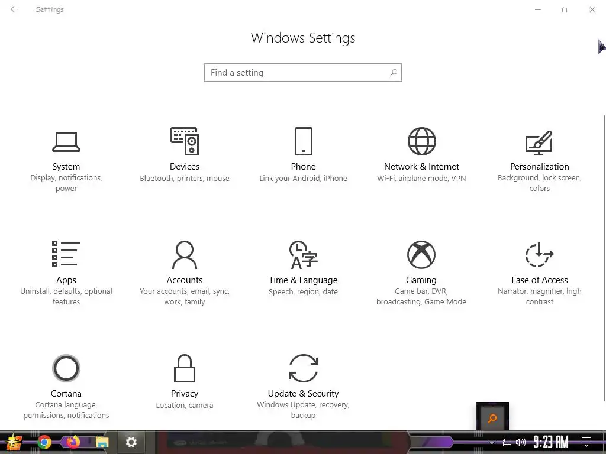The width and height of the screenshot is (606, 454).
Task: Open Personalization monitor and brush icon
Action: coord(539,142)
